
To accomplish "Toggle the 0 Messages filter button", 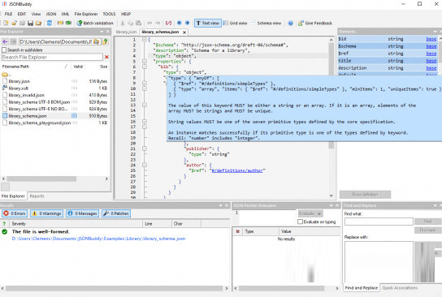I will 83,213.
